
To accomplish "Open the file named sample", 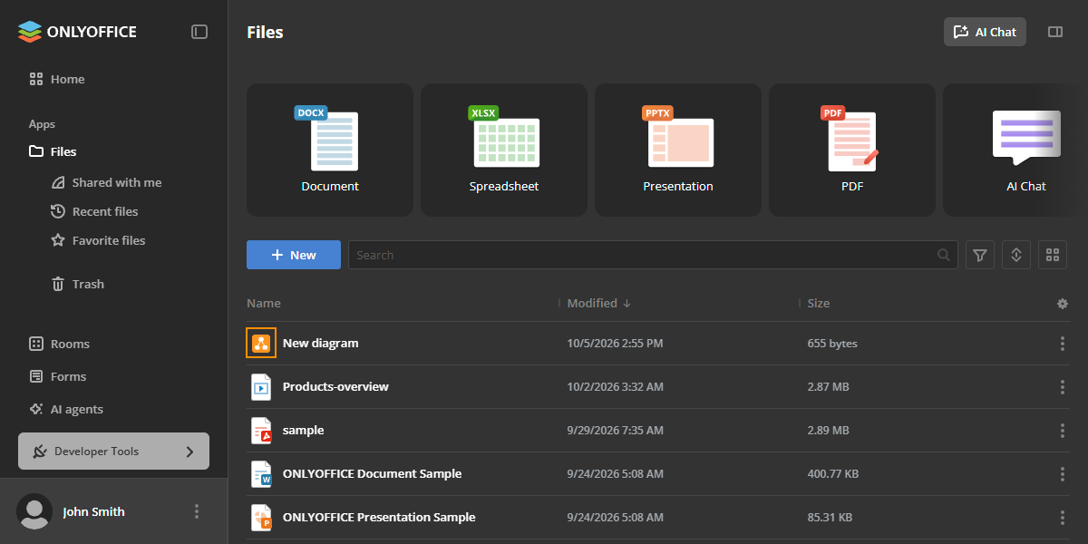I will [x=303, y=430].
